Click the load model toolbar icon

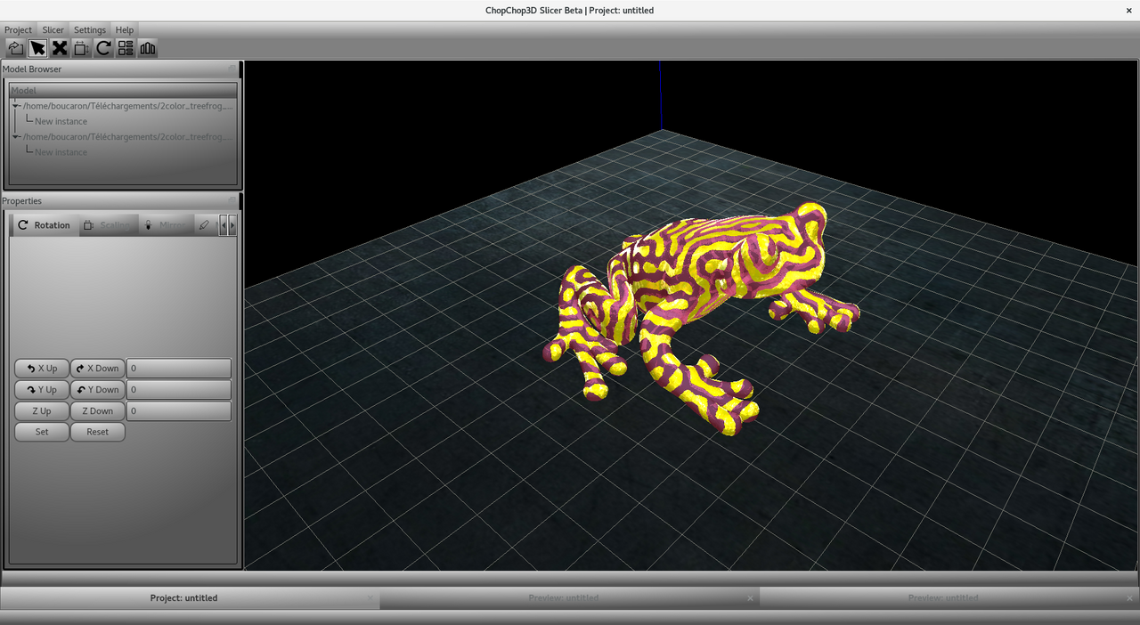(x=16, y=48)
